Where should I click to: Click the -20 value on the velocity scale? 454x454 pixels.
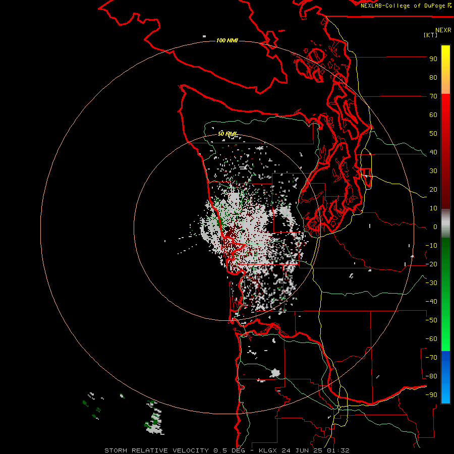pyautogui.click(x=431, y=264)
